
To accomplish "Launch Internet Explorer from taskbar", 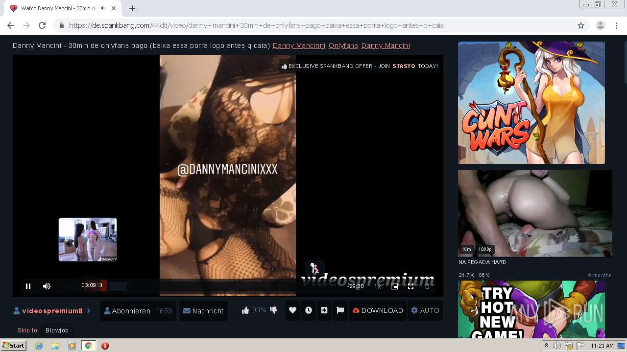I will (39, 346).
